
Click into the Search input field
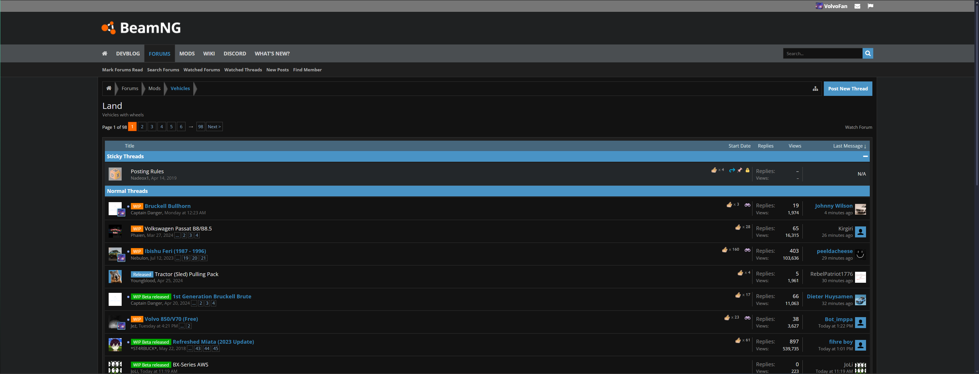pos(822,53)
